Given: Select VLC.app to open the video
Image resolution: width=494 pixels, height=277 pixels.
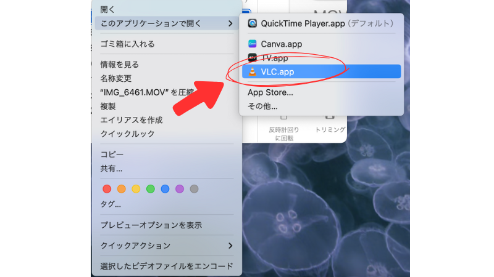Looking at the screenshot, I should pos(321,71).
